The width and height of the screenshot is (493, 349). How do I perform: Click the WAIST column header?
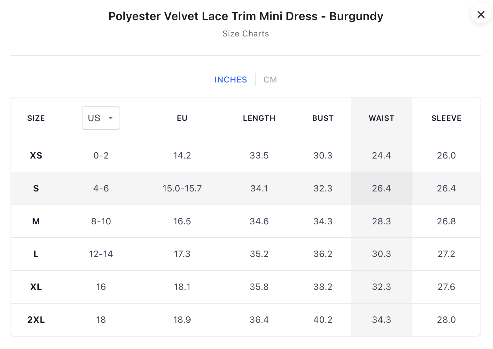[381, 118]
